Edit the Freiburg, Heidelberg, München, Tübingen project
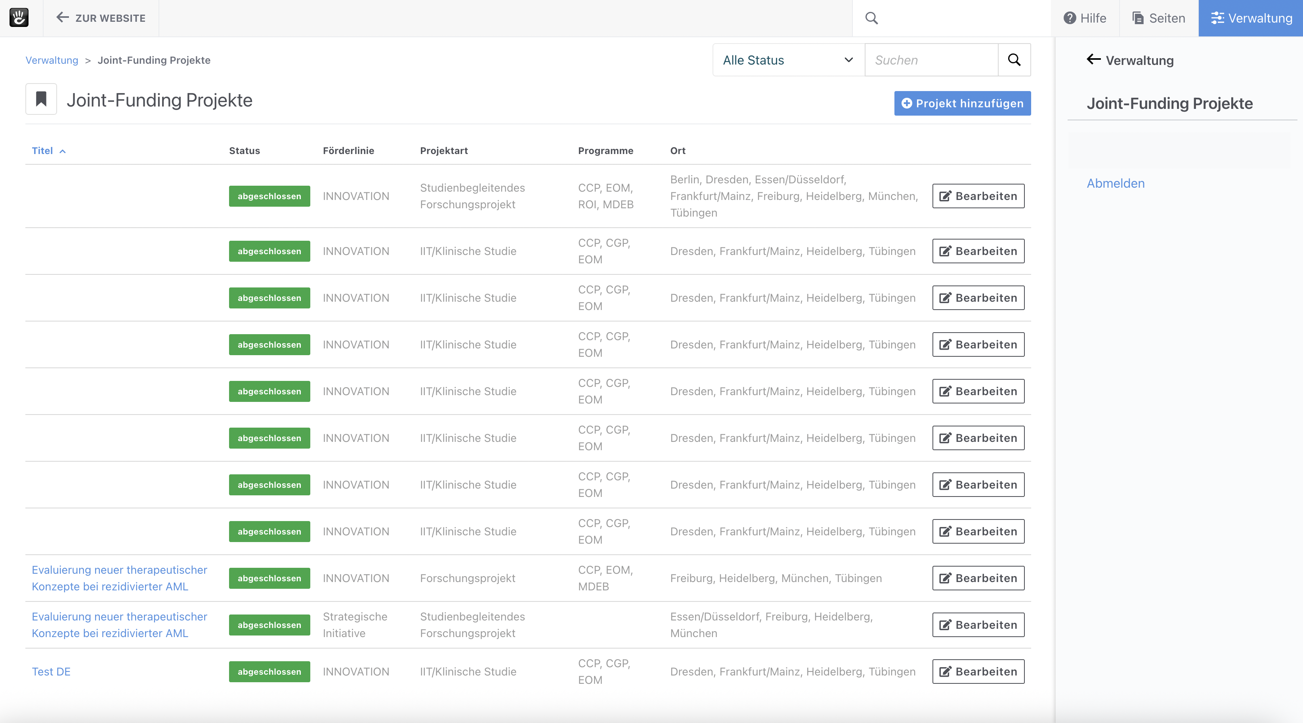The height and width of the screenshot is (723, 1303). pos(978,578)
